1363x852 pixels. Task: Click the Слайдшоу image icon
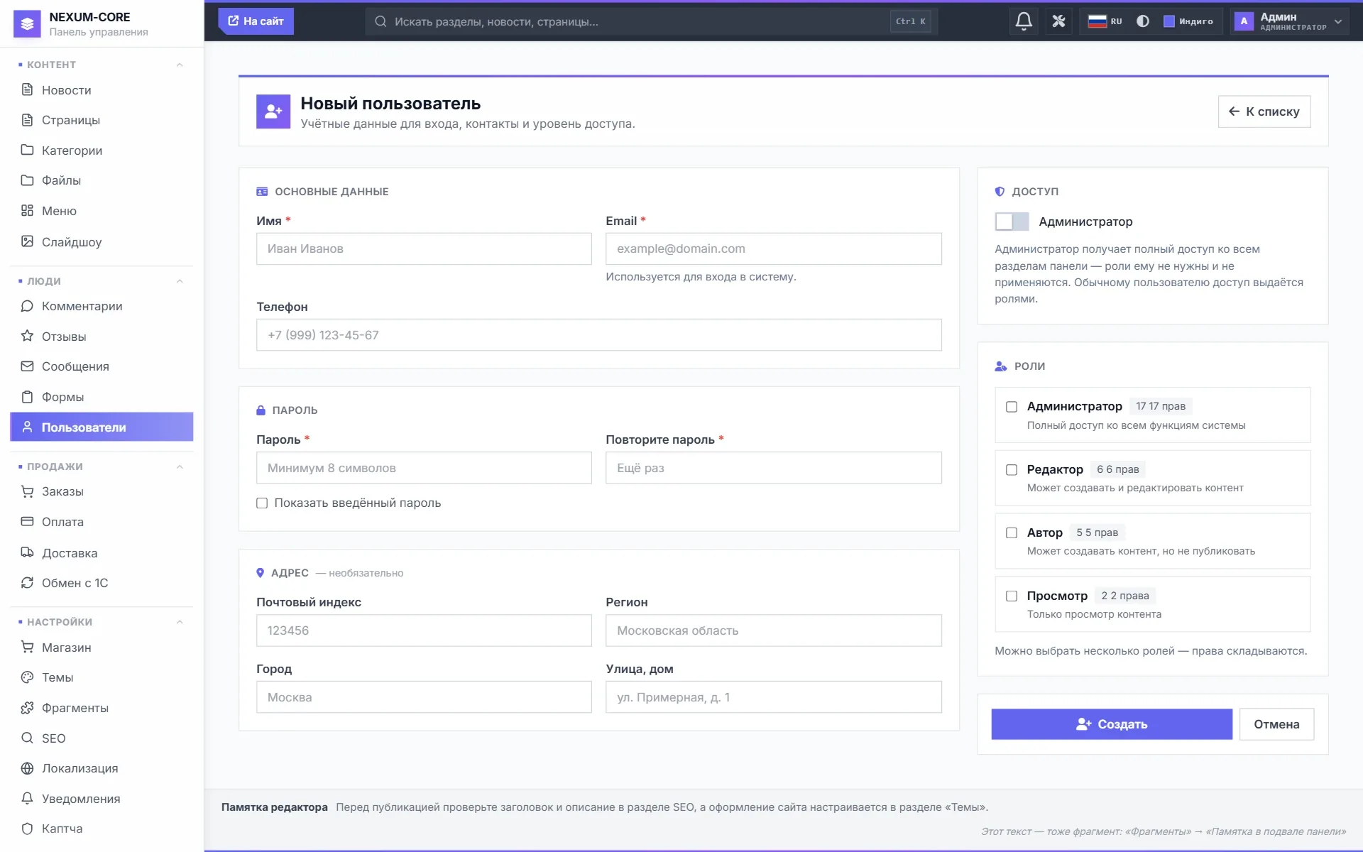pos(27,241)
